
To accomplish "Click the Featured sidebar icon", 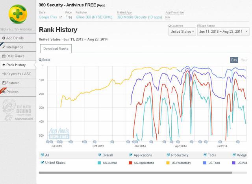I will (x=4, y=83).
